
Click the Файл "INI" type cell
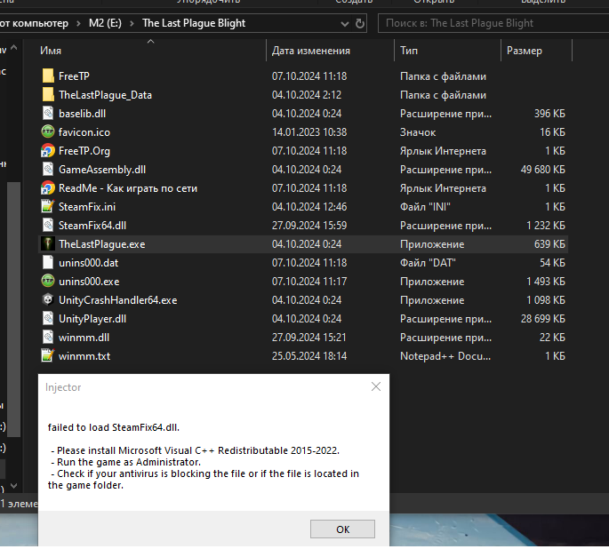[x=425, y=207]
